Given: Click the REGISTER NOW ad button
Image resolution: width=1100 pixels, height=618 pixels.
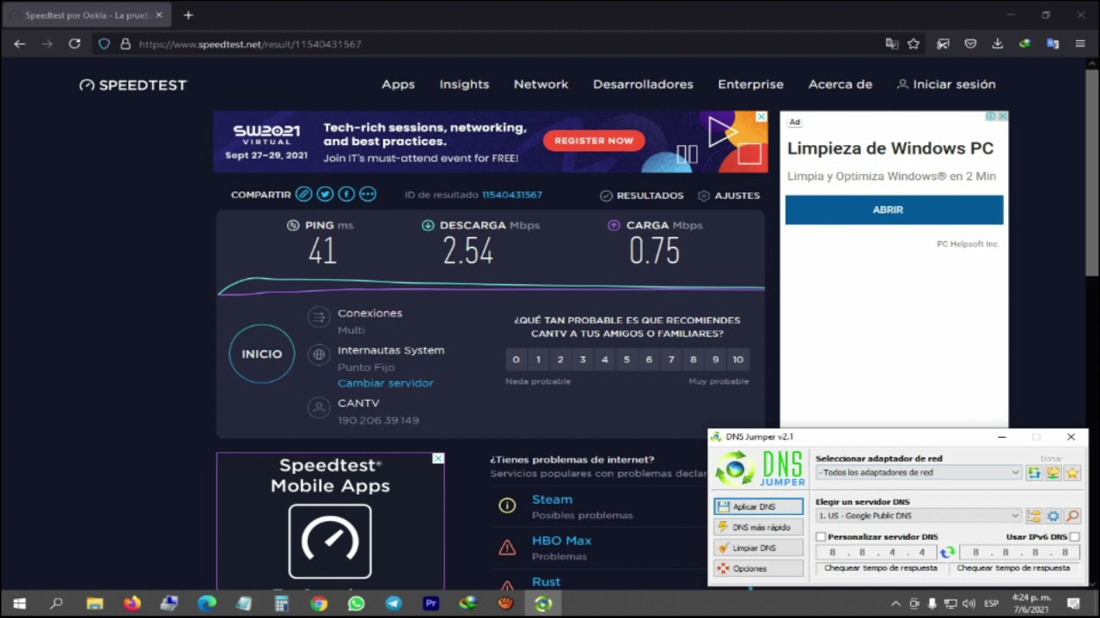Looking at the screenshot, I should tap(594, 141).
